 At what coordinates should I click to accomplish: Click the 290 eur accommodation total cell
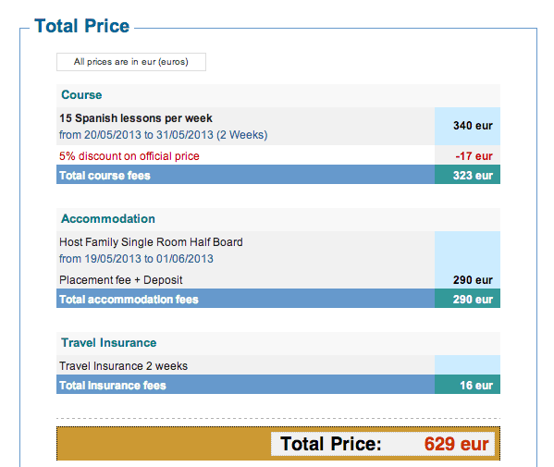(467, 299)
